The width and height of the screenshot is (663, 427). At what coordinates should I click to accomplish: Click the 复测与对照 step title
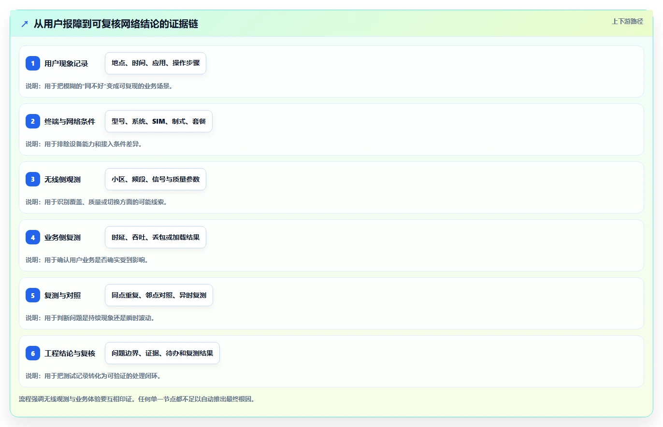(62, 295)
